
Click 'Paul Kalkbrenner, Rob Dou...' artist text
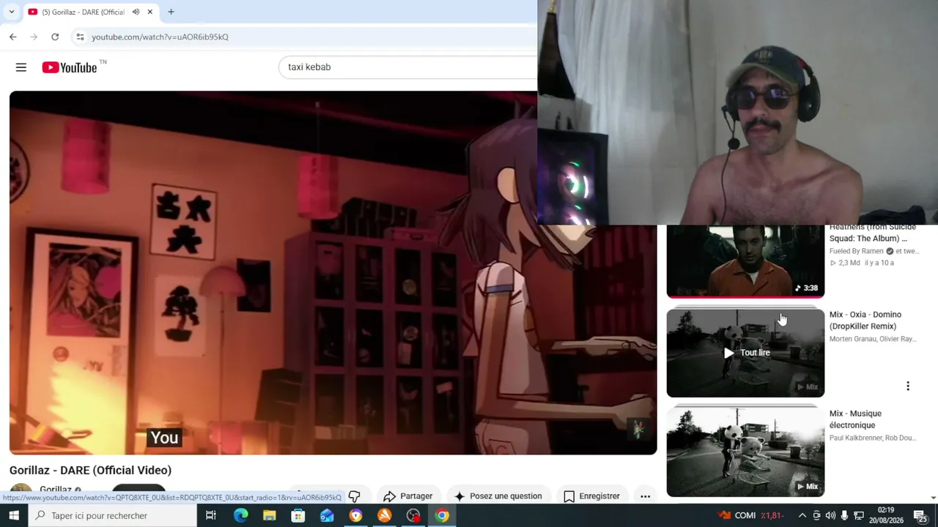pos(873,438)
